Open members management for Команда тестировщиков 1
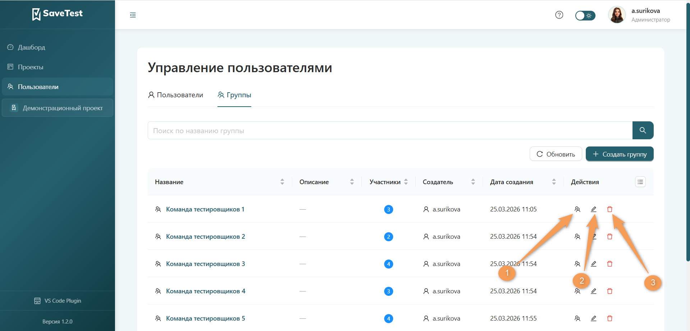This screenshot has height=331, width=690. pyautogui.click(x=578, y=209)
